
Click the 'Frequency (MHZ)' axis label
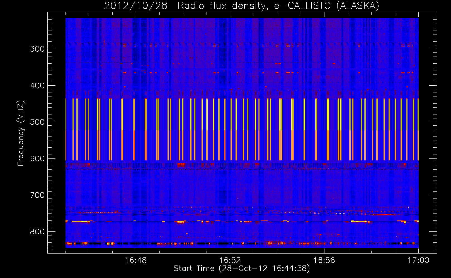[x=21, y=133]
